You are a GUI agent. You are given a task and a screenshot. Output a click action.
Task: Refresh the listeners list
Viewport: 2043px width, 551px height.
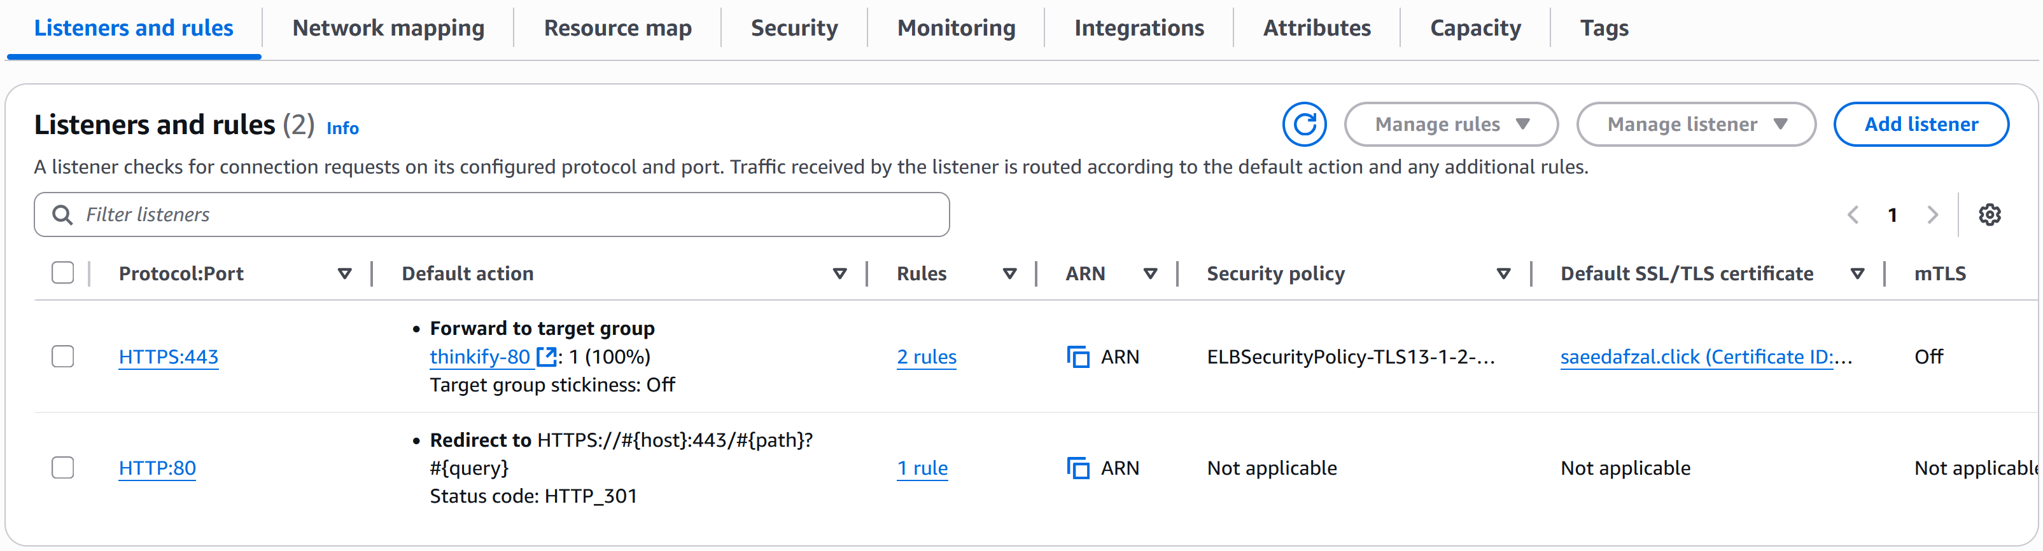click(1304, 125)
